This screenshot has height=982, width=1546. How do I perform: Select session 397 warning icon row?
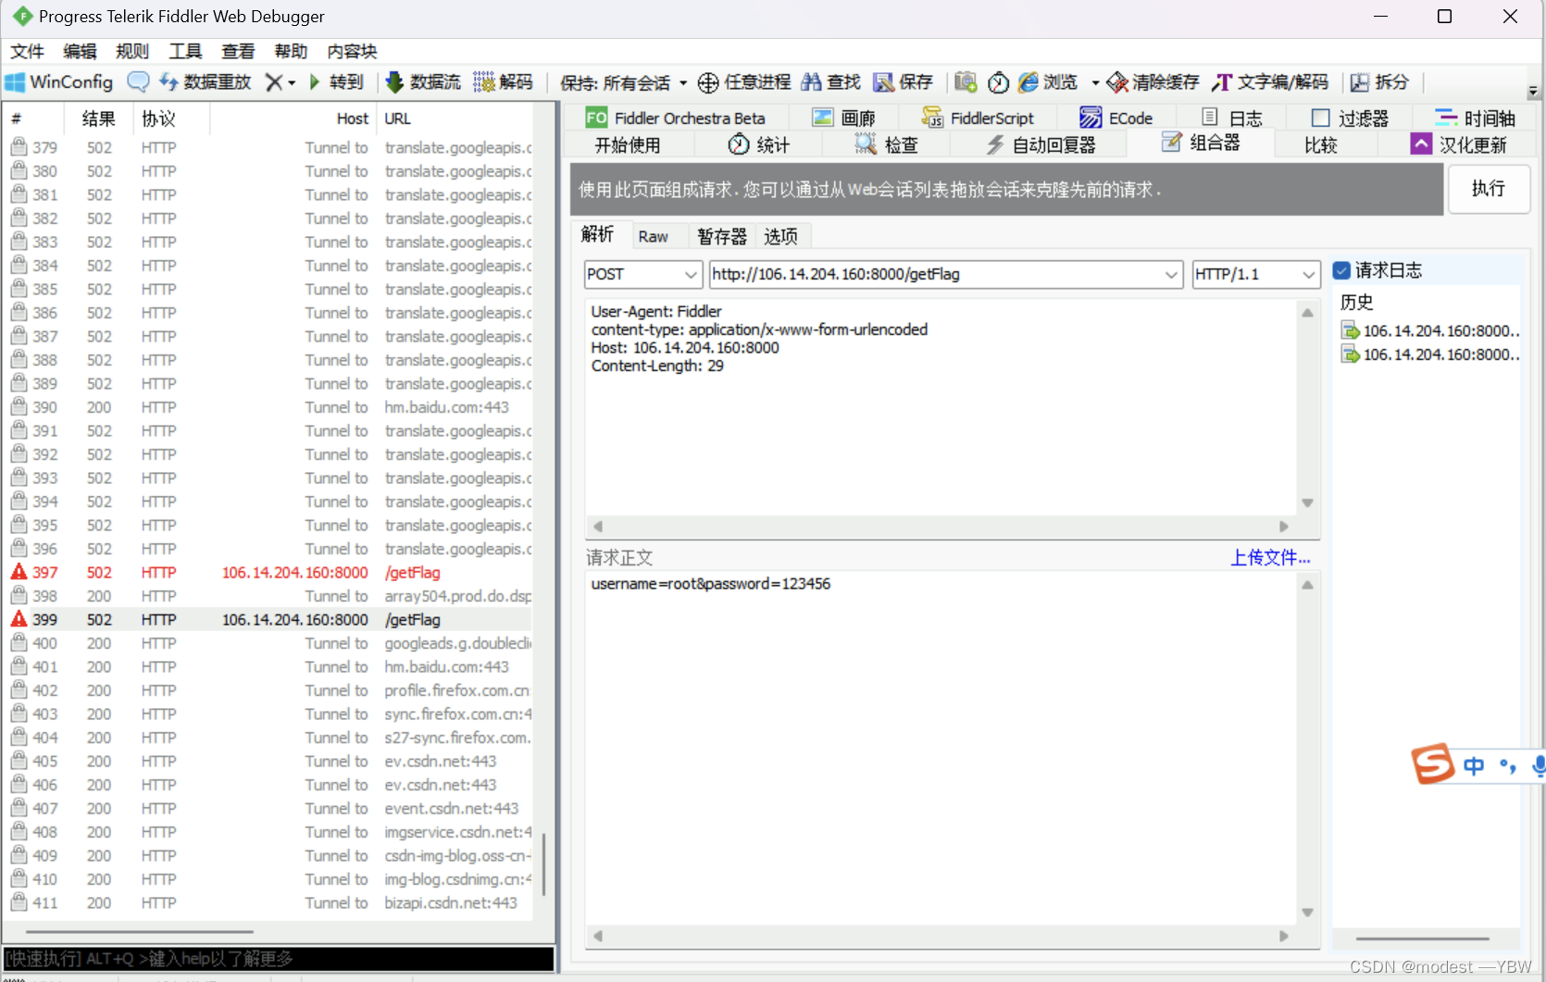pos(19,573)
